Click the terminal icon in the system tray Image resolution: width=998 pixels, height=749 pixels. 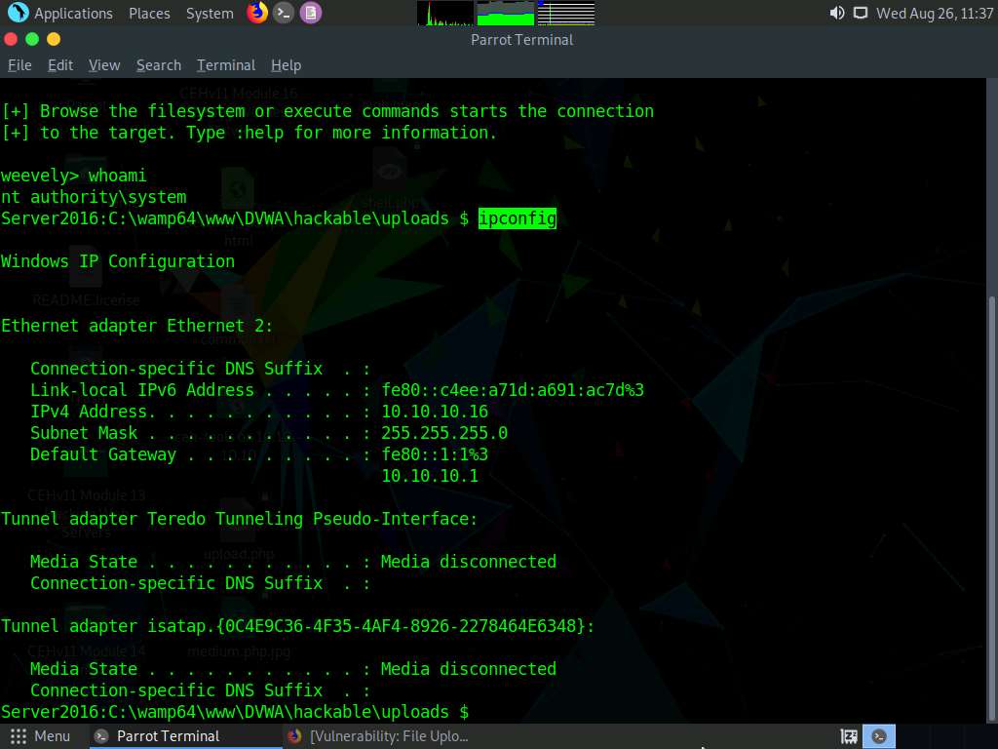(x=879, y=736)
